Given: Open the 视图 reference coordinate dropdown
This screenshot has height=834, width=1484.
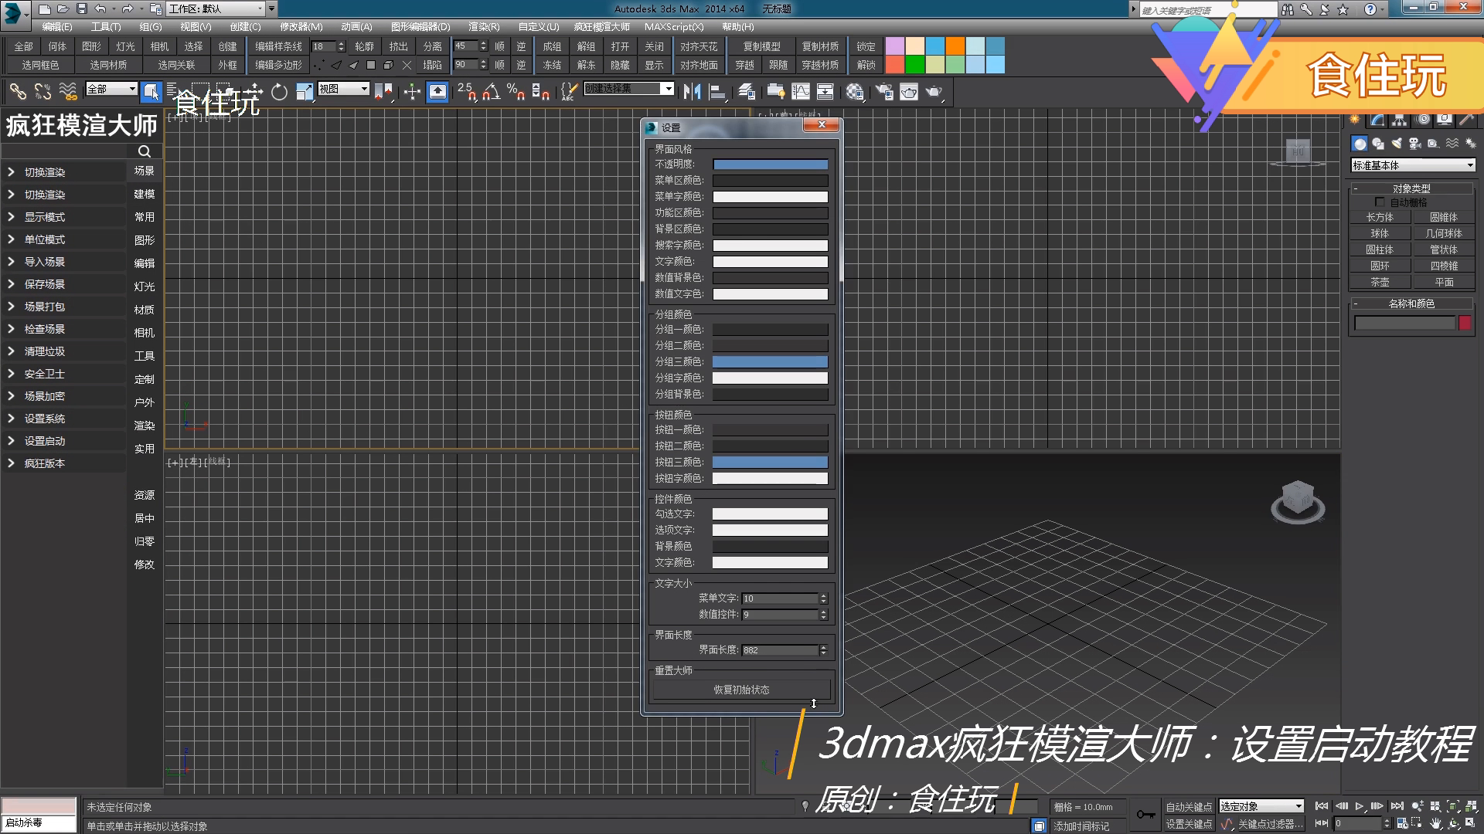Looking at the screenshot, I should (344, 89).
